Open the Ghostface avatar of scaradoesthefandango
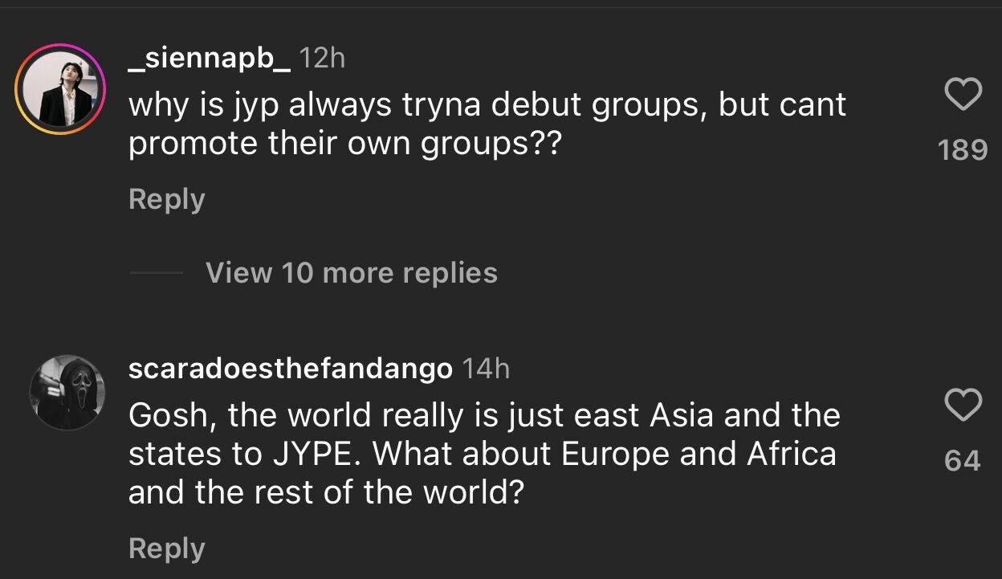This screenshot has height=579, width=1002. pos(67,393)
